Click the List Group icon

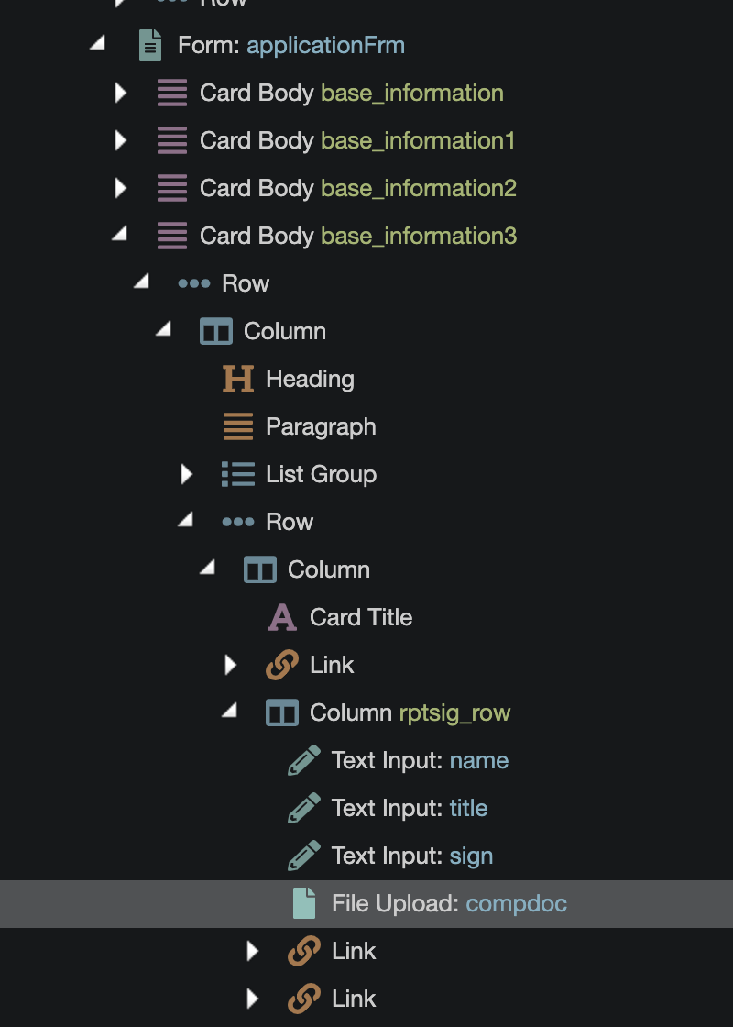[x=238, y=474]
